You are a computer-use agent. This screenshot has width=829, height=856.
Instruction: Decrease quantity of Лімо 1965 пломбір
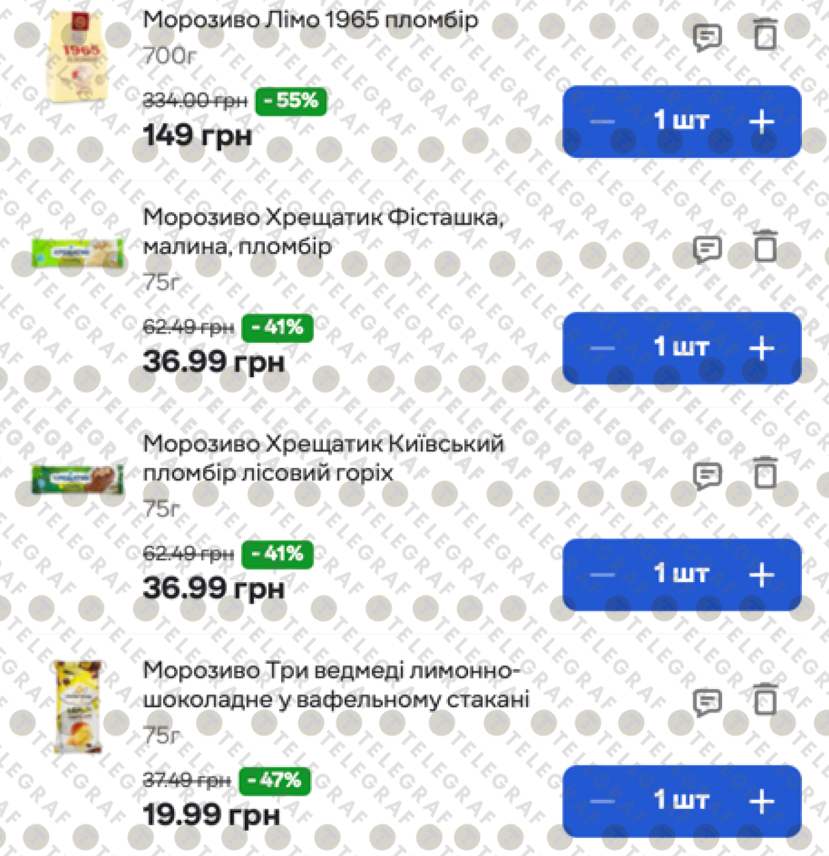point(602,122)
